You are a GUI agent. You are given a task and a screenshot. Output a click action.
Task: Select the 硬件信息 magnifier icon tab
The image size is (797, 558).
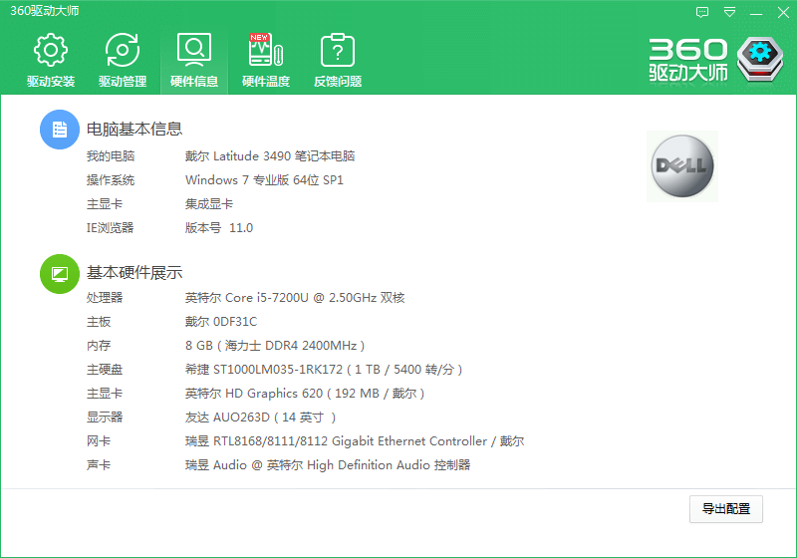pyautogui.click(x=194, y=60)
